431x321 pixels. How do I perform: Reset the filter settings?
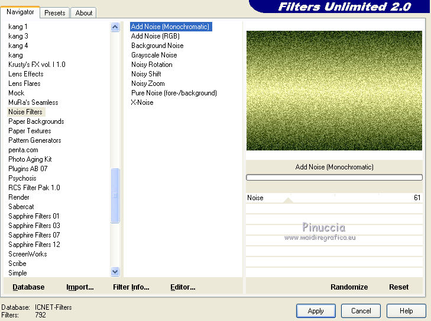(398, 287)
